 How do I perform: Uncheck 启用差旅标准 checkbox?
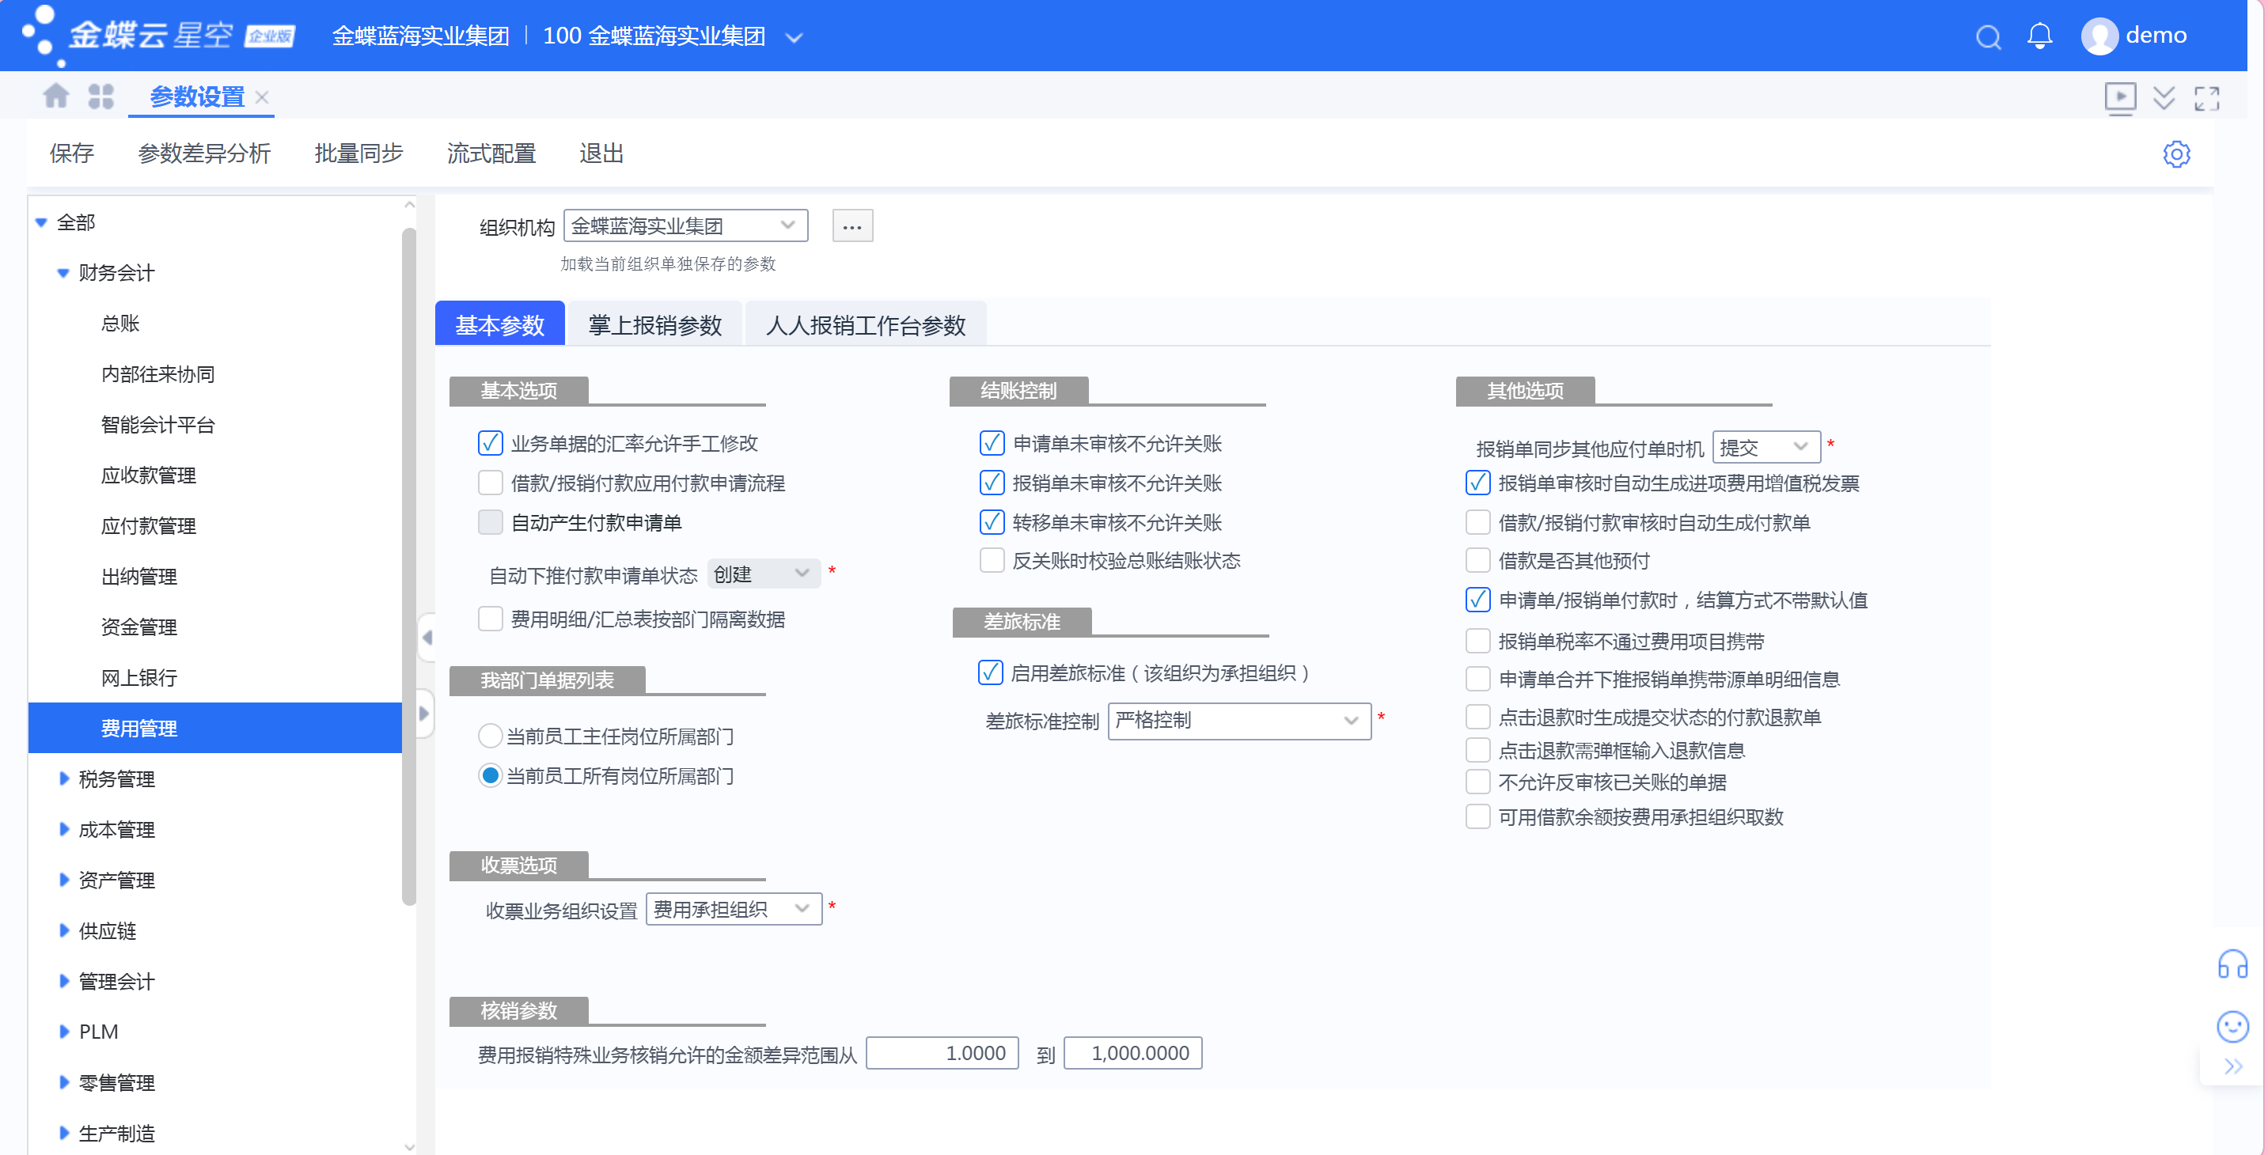coord(990,672)
